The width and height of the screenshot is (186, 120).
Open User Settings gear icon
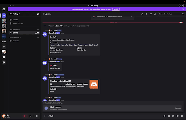(x=37, y=116)
